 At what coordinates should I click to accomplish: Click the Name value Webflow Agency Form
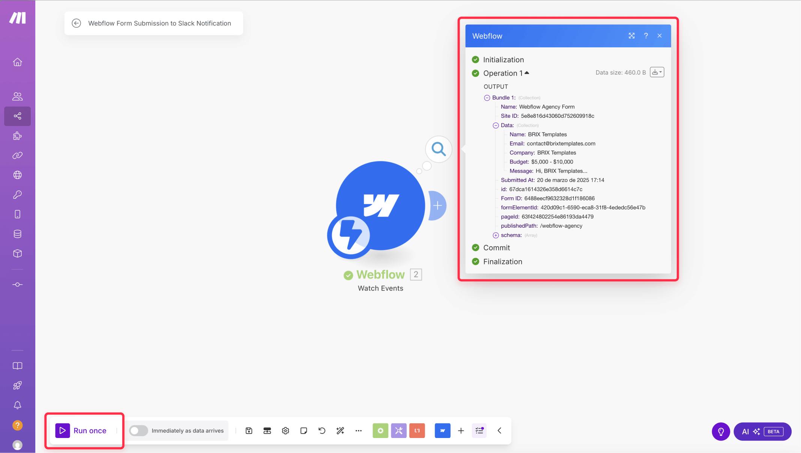547,107
